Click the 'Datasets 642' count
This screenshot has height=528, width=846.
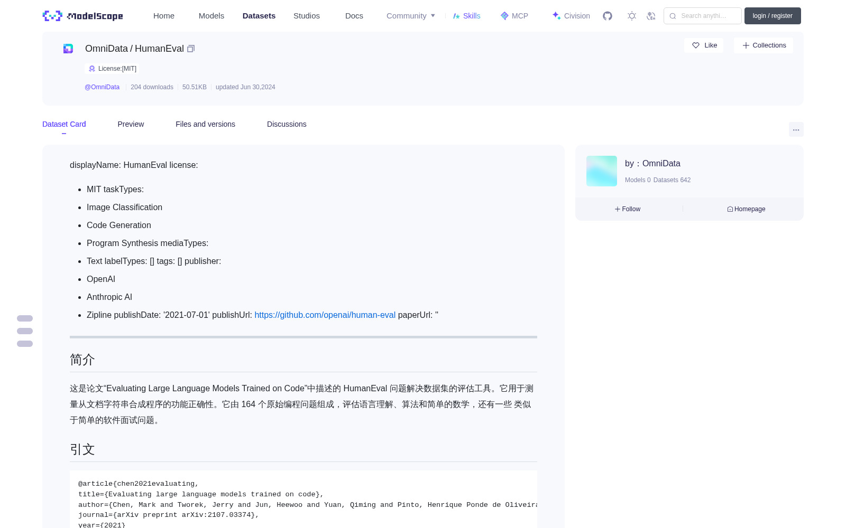pyautogui.click(x=672, y=180)
